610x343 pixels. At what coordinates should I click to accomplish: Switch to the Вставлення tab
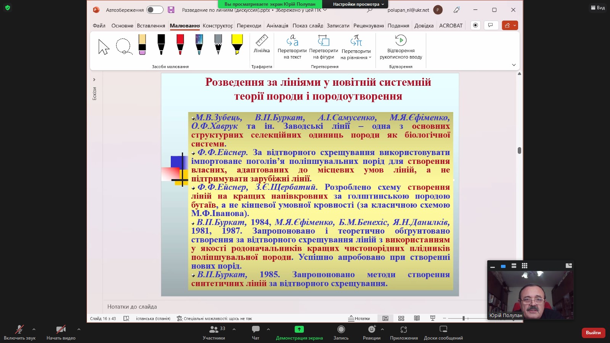pos(151,26)
